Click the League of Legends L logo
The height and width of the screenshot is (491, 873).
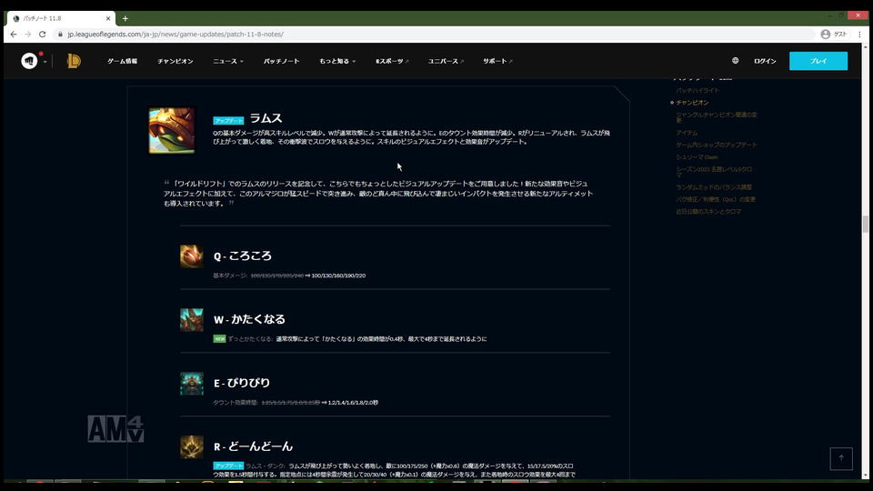74,61
